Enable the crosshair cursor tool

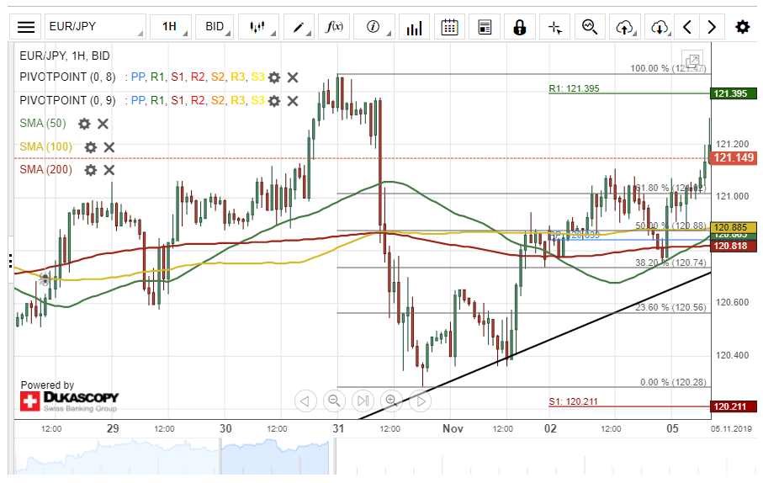pos(554,27)
